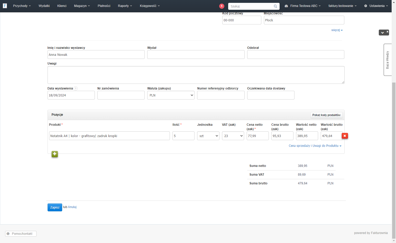Choose unit in Jednostka dropdown
This screenshot has height=243, width=396.
click(x=208, y=136)
